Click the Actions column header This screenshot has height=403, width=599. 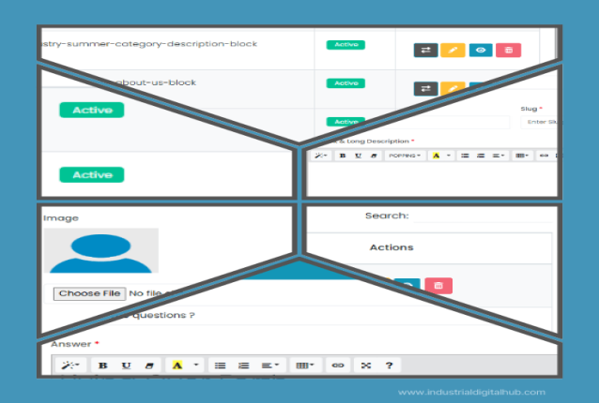392,247
